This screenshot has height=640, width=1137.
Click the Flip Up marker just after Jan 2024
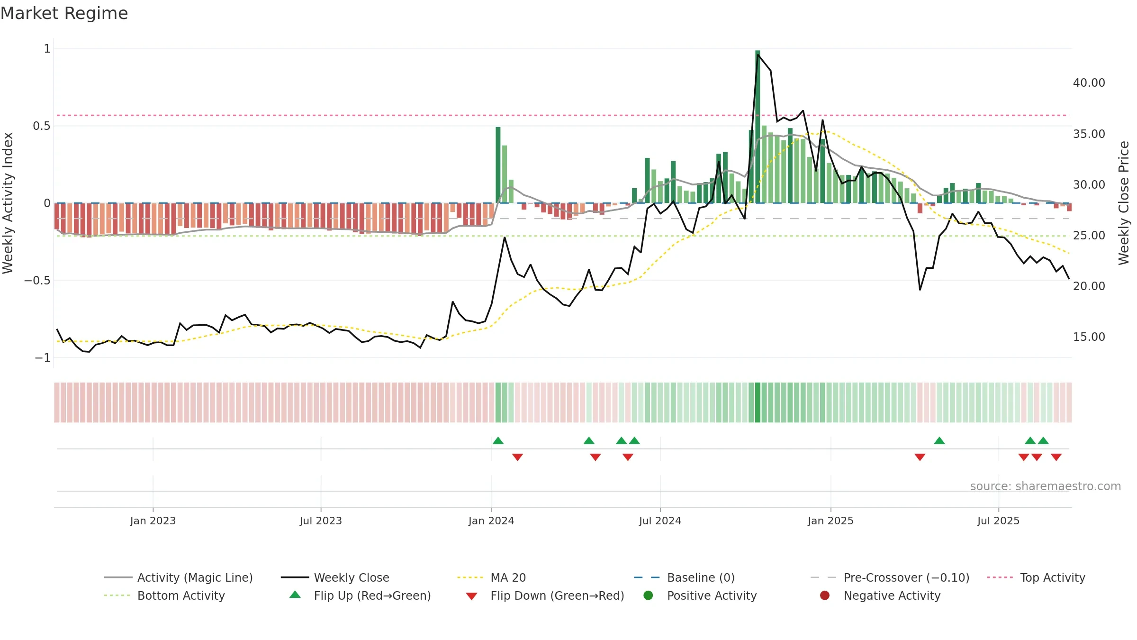[x=498, y=440]
